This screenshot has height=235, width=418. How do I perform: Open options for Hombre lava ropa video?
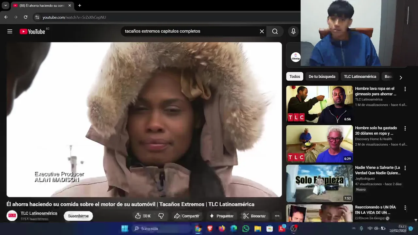pos(405,89)
